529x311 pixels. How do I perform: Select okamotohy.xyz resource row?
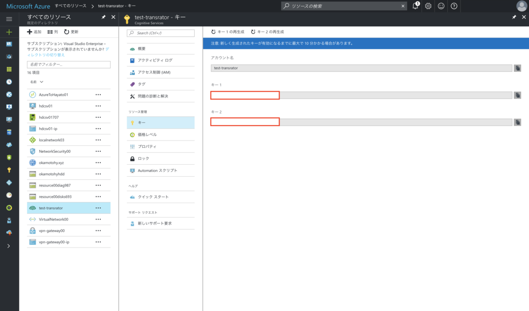69,163
